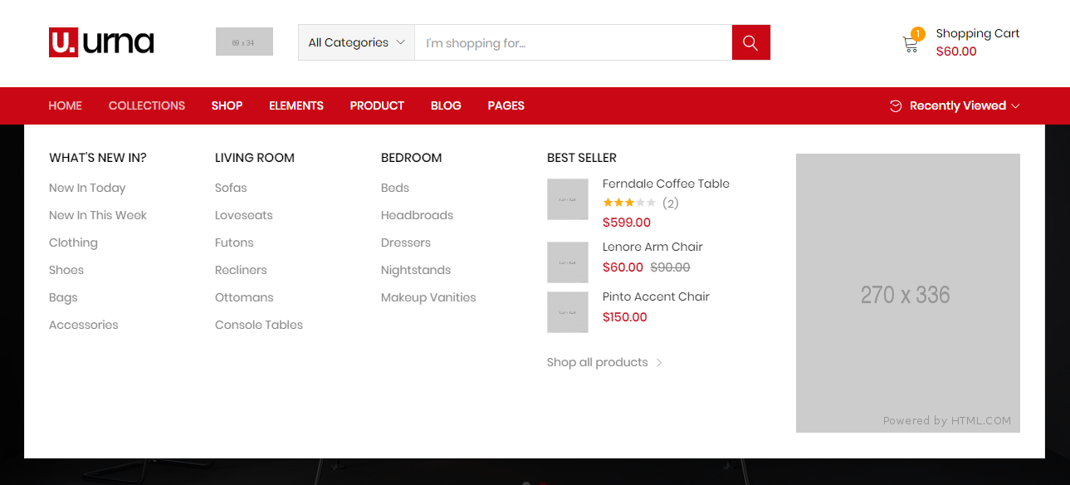Click the 270 x 336 banner image
This screenshot has width=1070, height=485.
tap(908, 293)
